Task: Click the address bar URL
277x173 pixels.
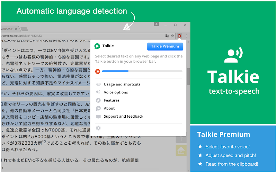Action: tap(21, 36)
